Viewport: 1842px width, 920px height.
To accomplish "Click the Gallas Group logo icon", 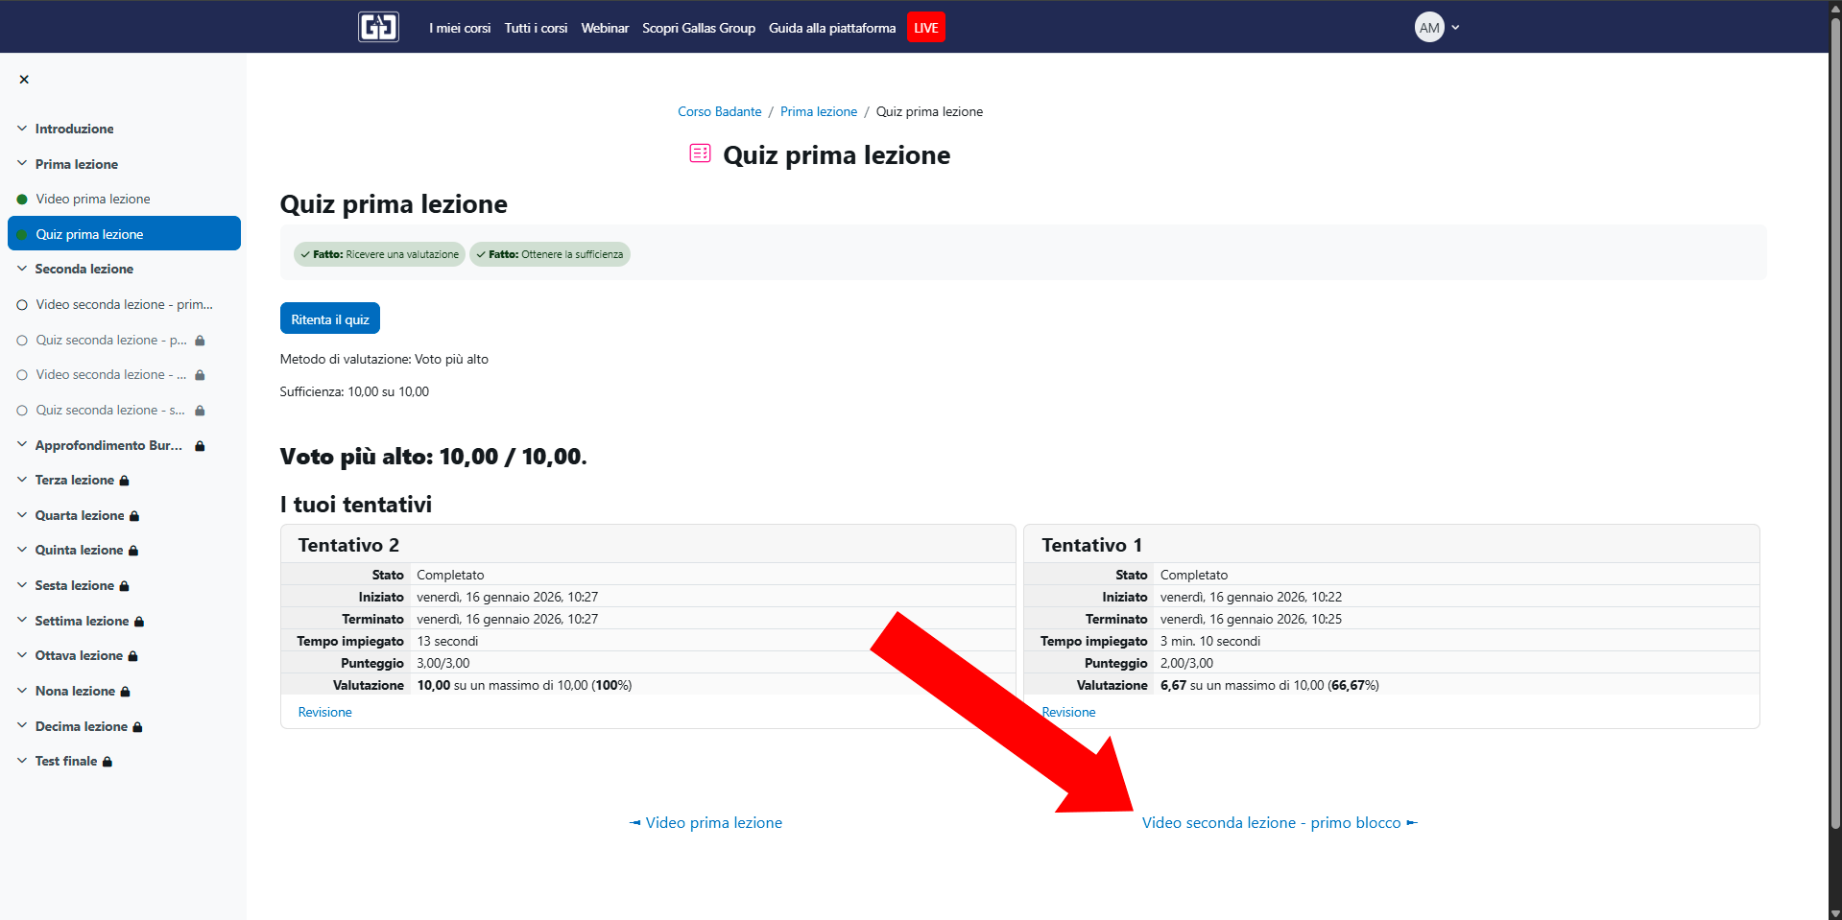I will (378, 27).
